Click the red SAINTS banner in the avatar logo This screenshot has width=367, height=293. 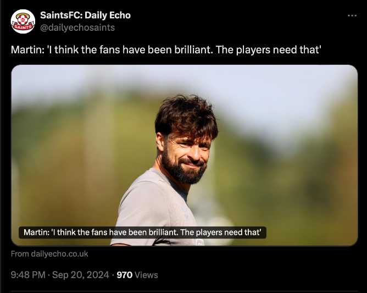(x=23, y=26)
